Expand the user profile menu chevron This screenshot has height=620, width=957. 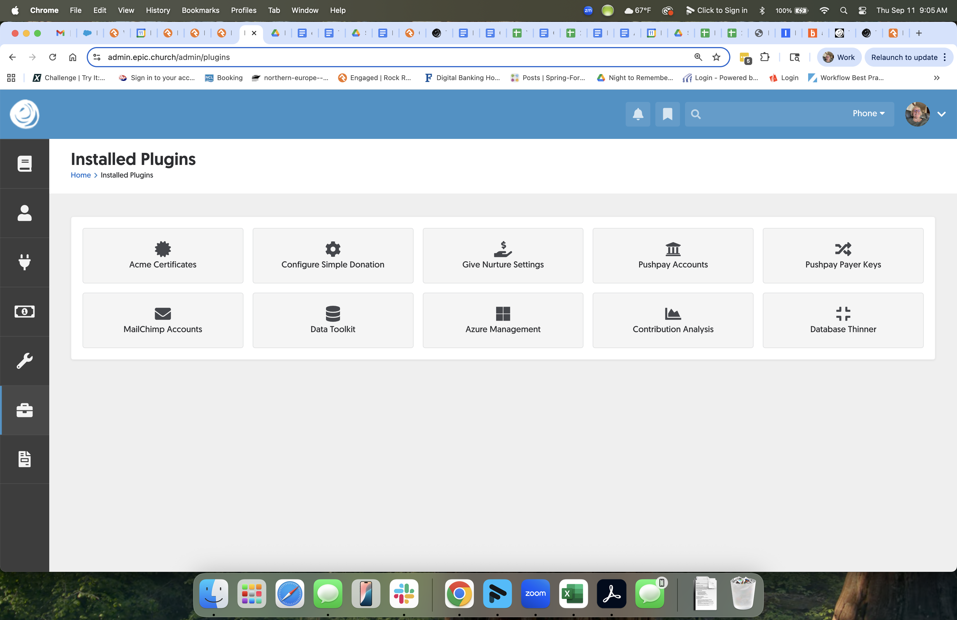pos(942,114)
